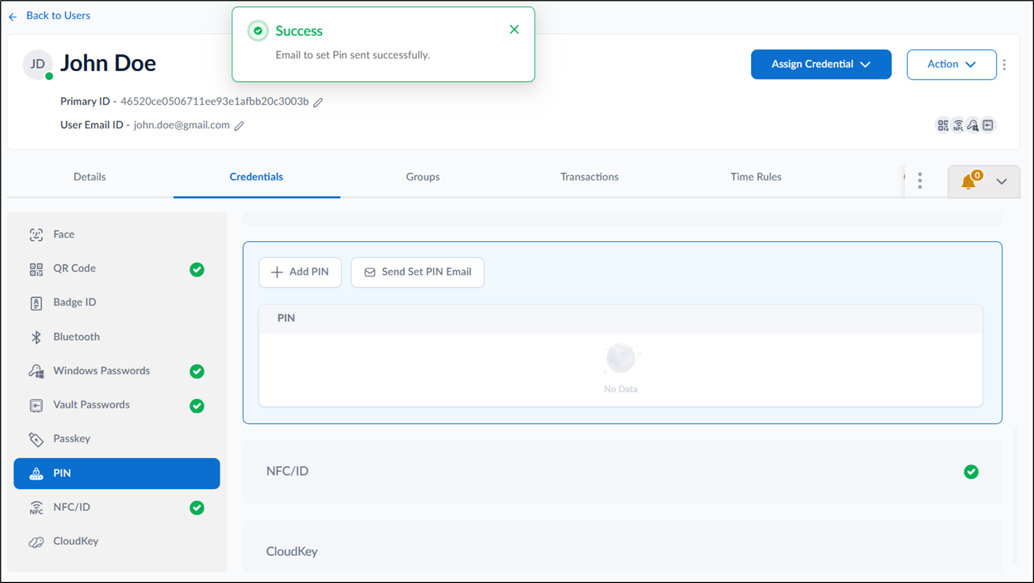This screenshot has width=1034, height=583.
Task: Select CloudKey in the sidebar
Action: 117,541
